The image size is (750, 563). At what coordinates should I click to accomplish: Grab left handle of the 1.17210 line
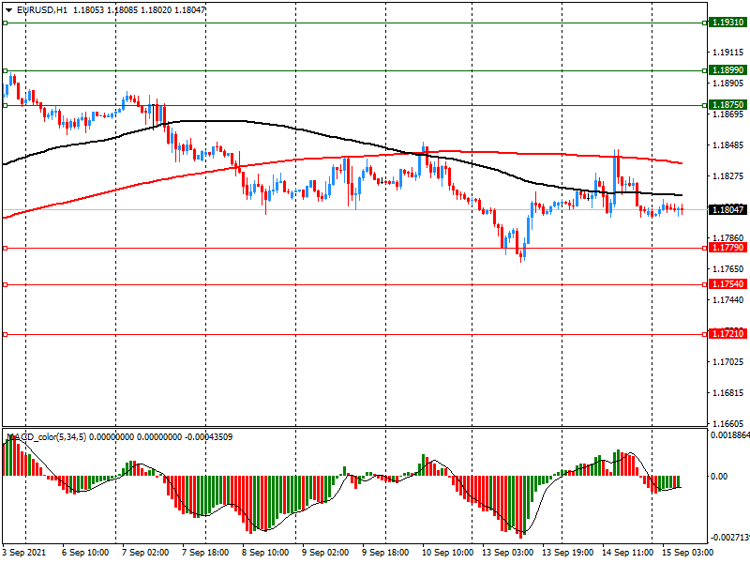tap(6, 334)
